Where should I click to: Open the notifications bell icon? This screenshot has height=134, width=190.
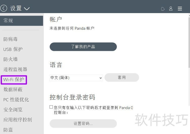pos(163,9)
